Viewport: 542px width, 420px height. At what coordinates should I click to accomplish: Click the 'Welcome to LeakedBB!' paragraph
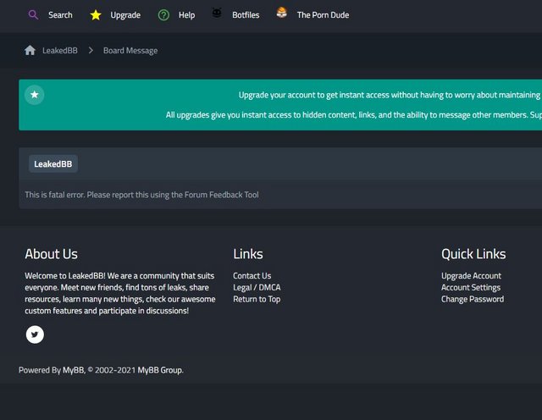(x=120, y=293)
